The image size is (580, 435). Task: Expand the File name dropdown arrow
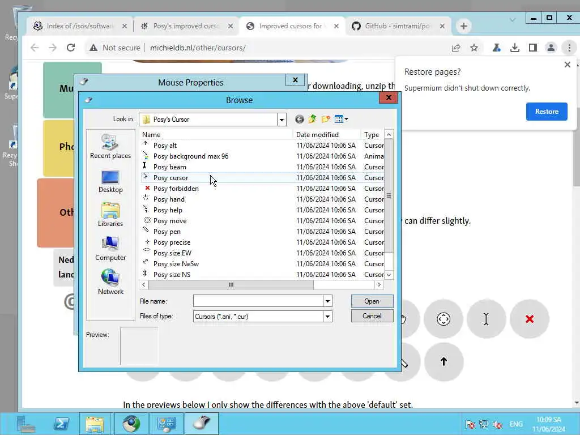coord(327,301)
